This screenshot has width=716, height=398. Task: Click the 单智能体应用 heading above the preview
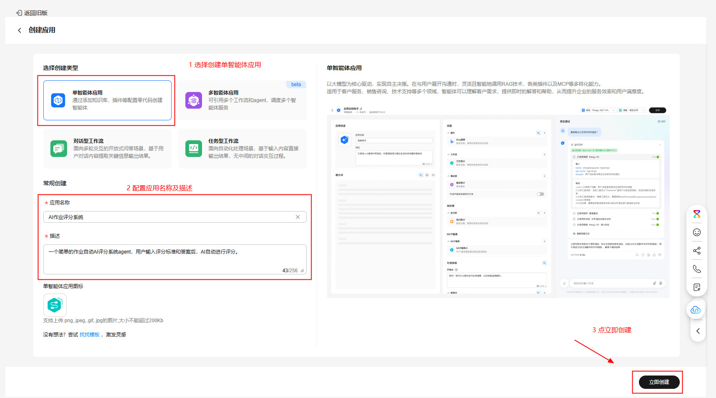pos(344,68)
